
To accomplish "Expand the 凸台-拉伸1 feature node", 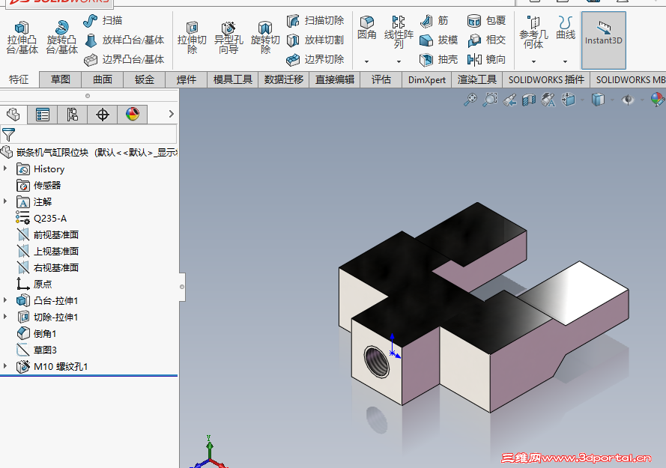I will 5,300.
